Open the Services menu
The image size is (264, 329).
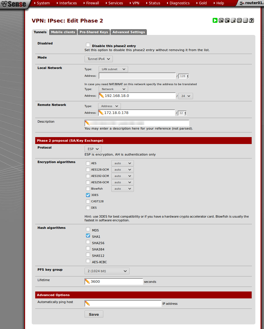click(114, 3)
